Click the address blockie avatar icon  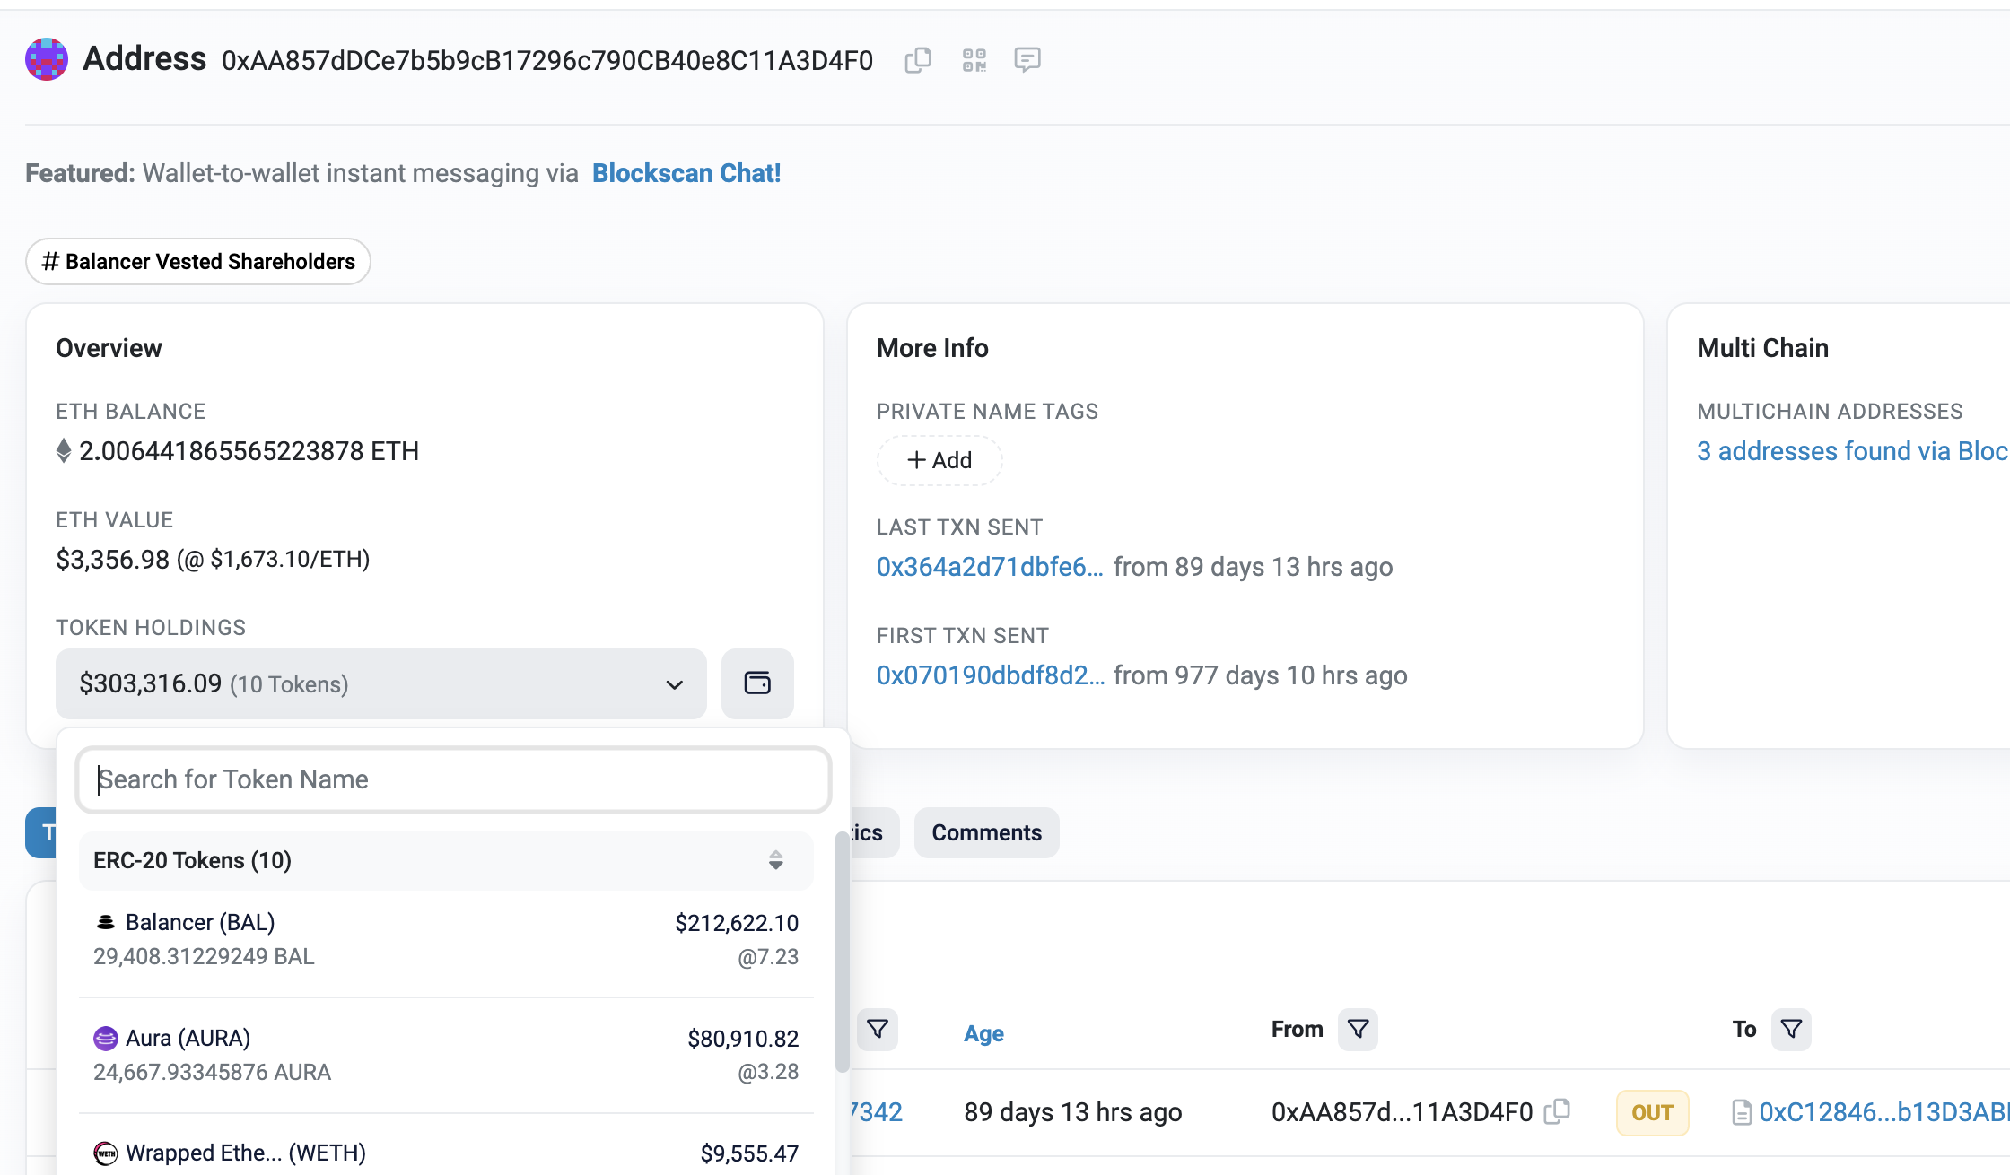[47, 59]
